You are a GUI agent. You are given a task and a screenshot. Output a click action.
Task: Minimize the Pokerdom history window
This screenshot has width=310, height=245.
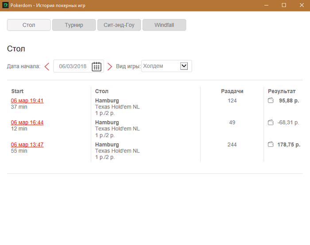[266, 5]
